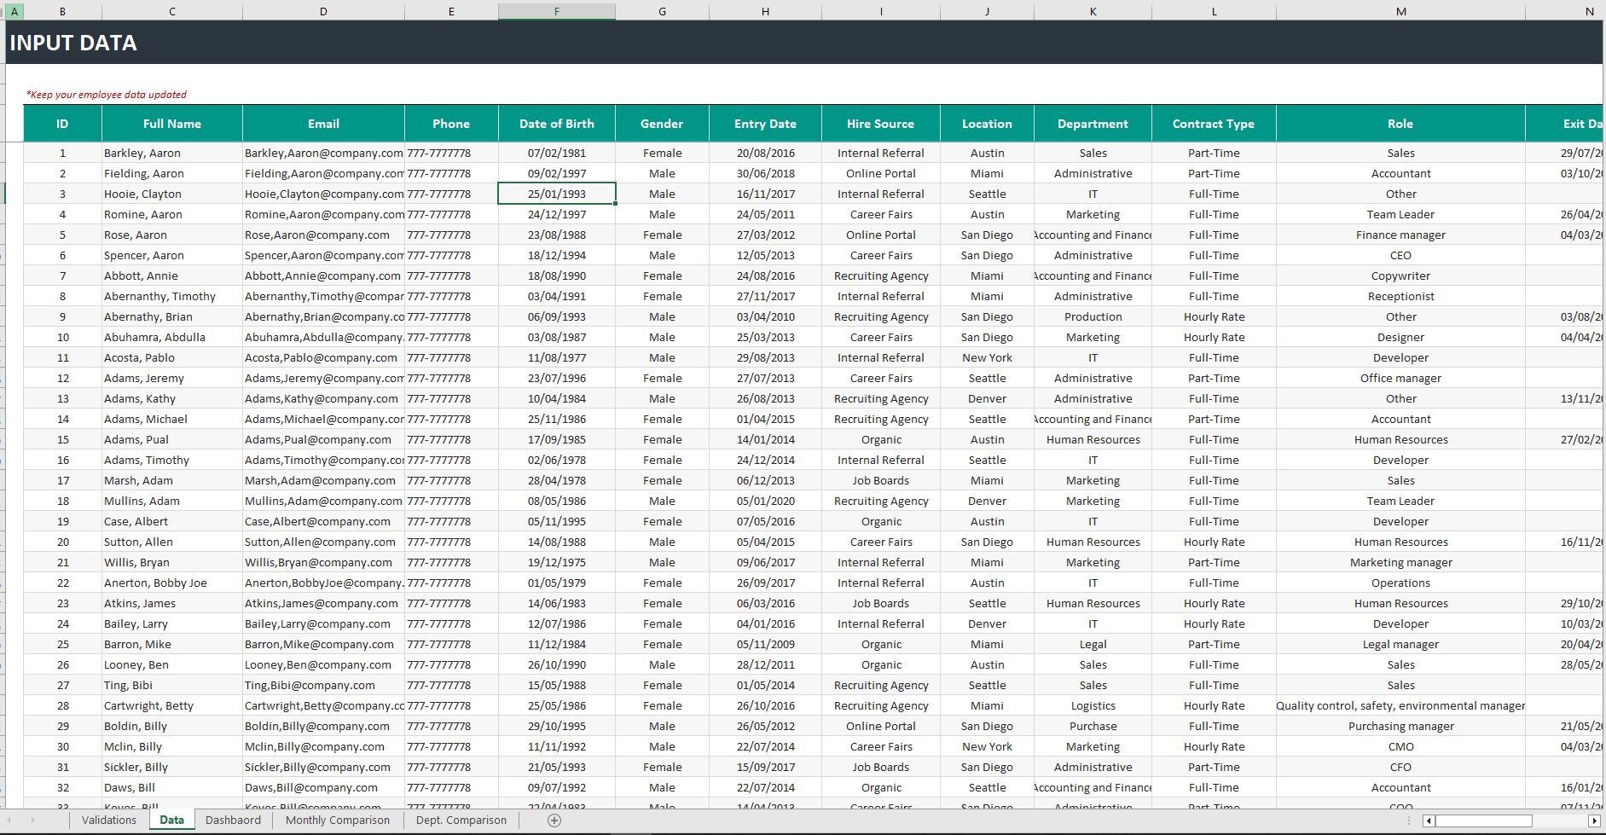Select role cell Operations
This screenshot has height=835, width=1606.
pos(1400,583)
